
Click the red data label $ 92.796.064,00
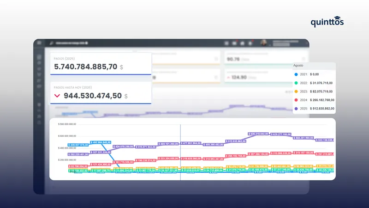(x=78, y=166)
